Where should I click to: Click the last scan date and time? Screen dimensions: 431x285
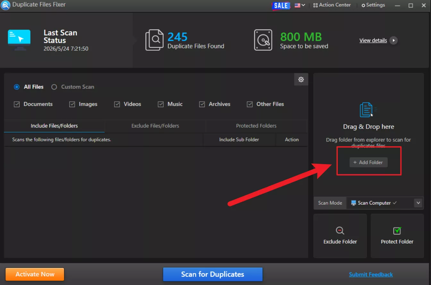coord(66,49)
